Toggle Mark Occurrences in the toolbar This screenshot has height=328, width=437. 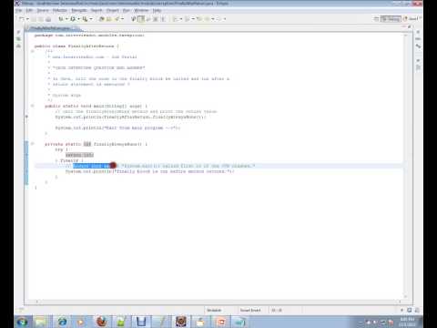tap(141, 19)
